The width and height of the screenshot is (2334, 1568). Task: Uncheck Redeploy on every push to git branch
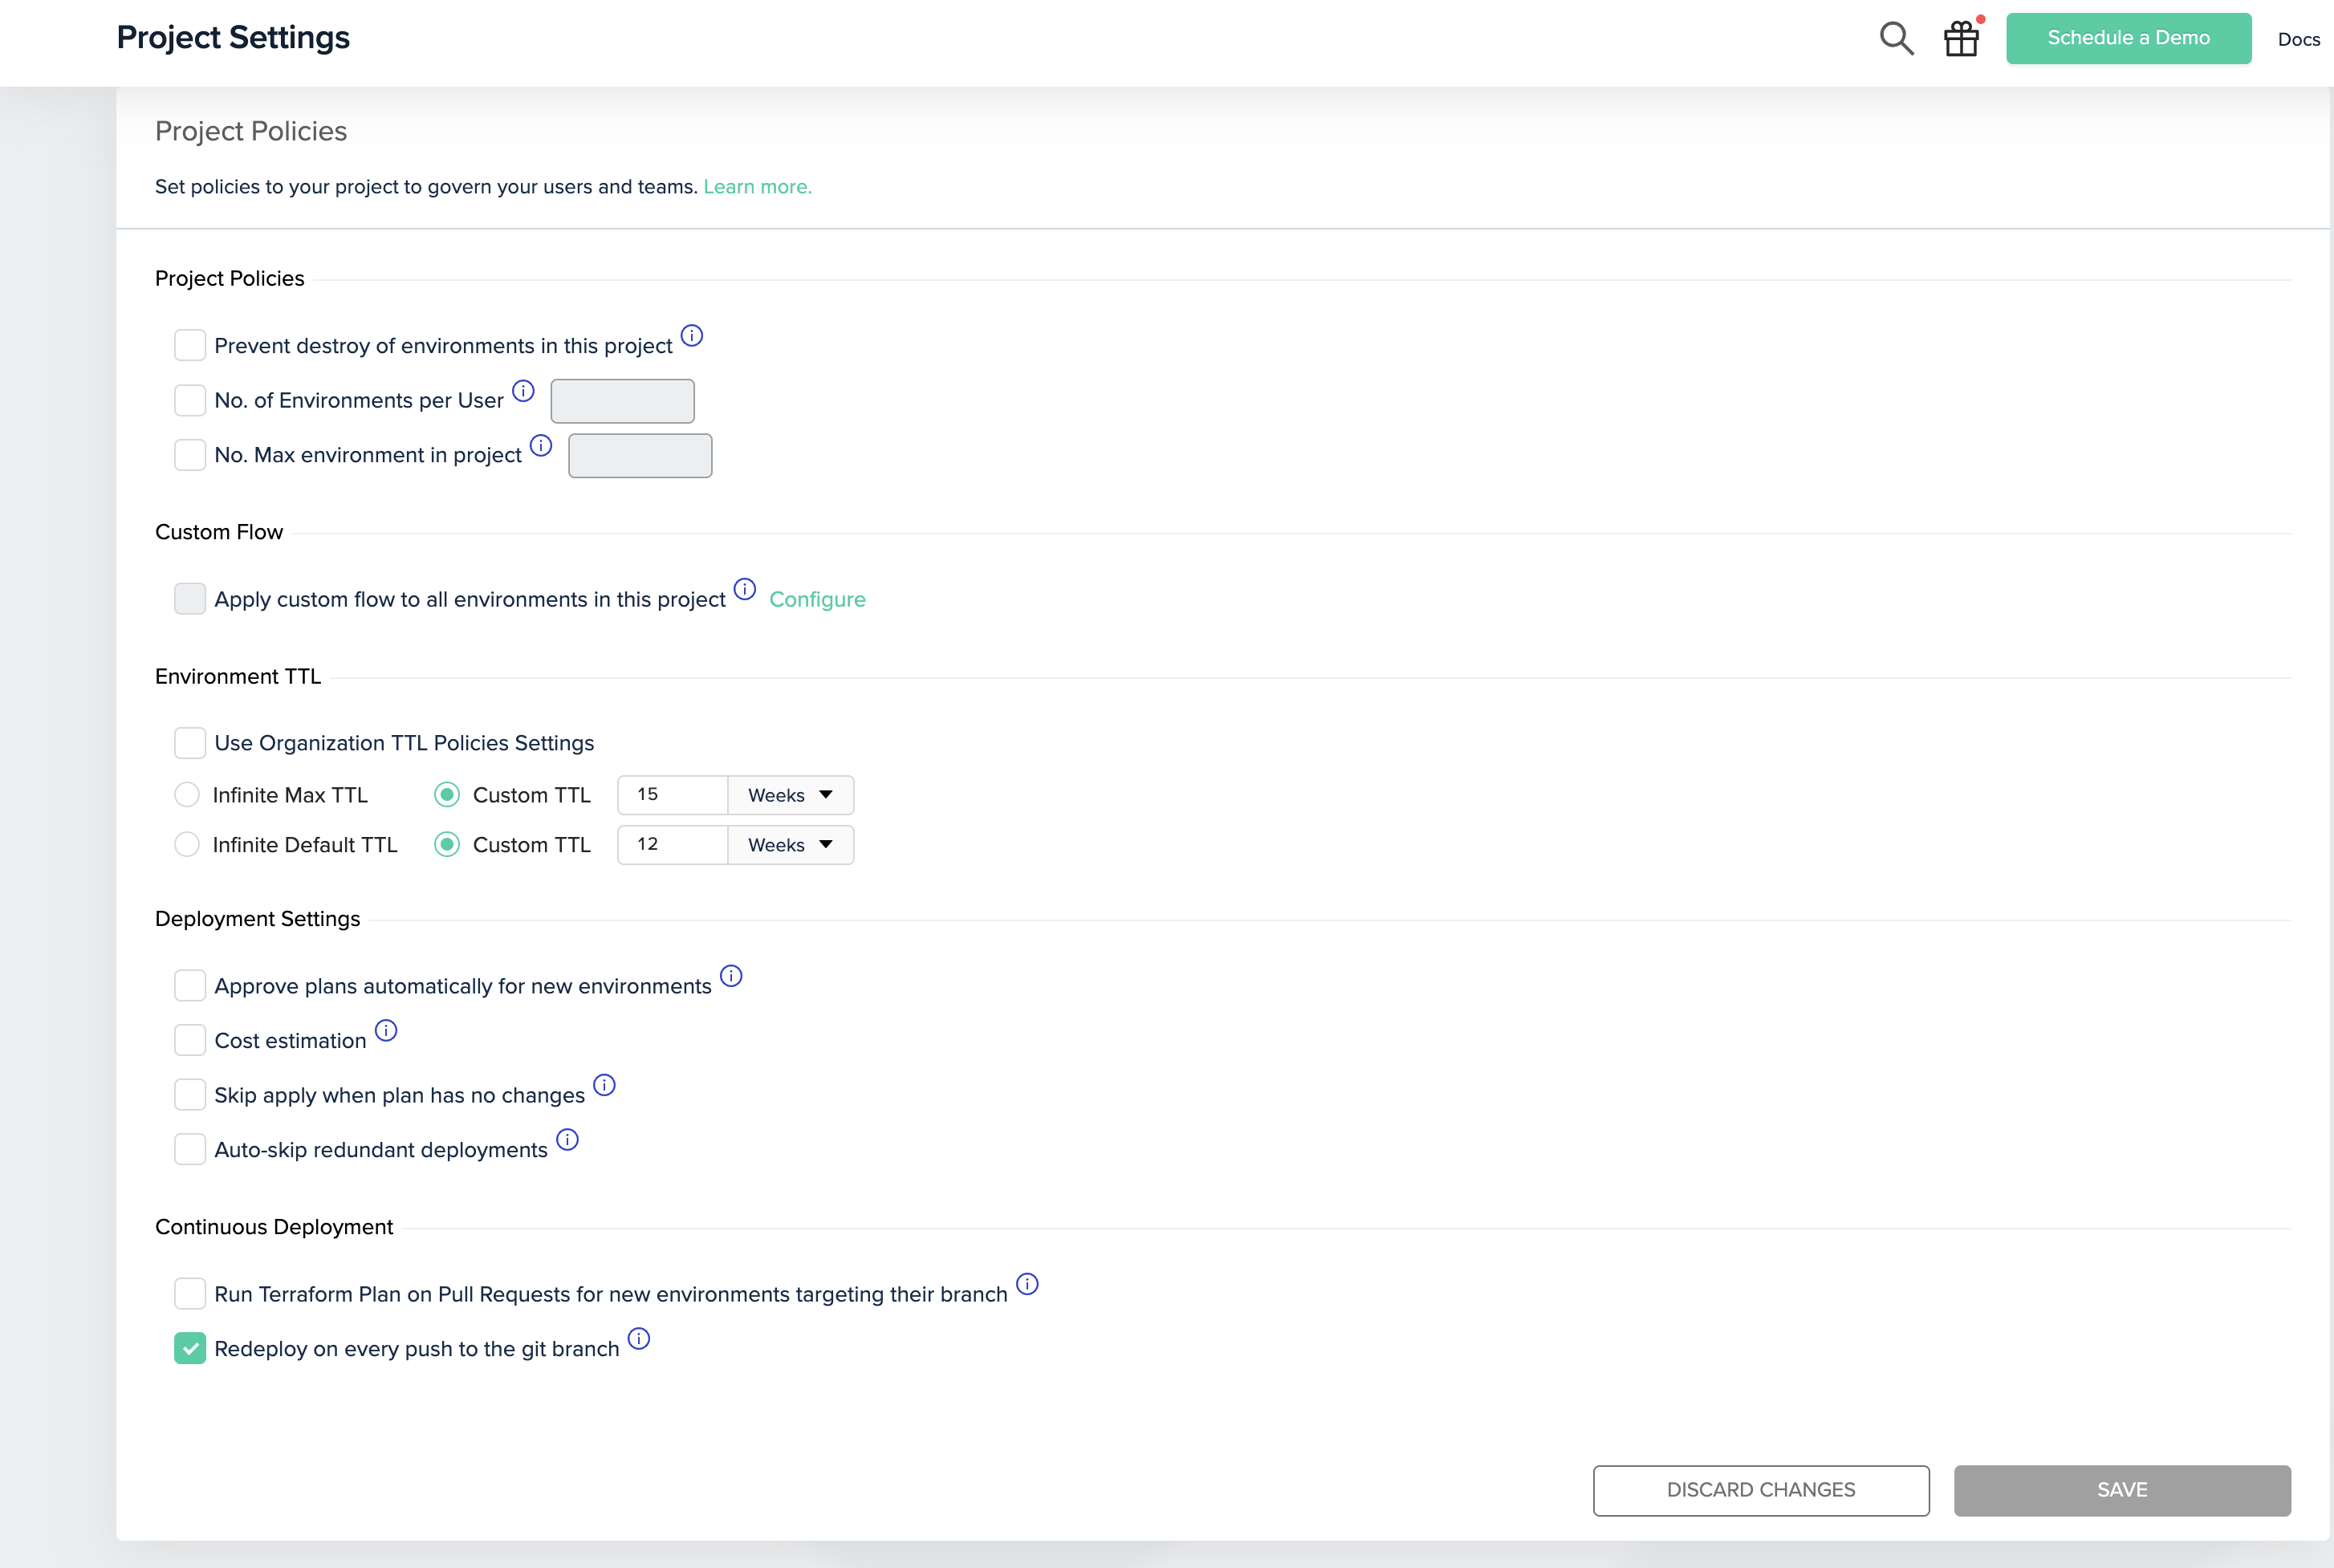coord(190,1348)
